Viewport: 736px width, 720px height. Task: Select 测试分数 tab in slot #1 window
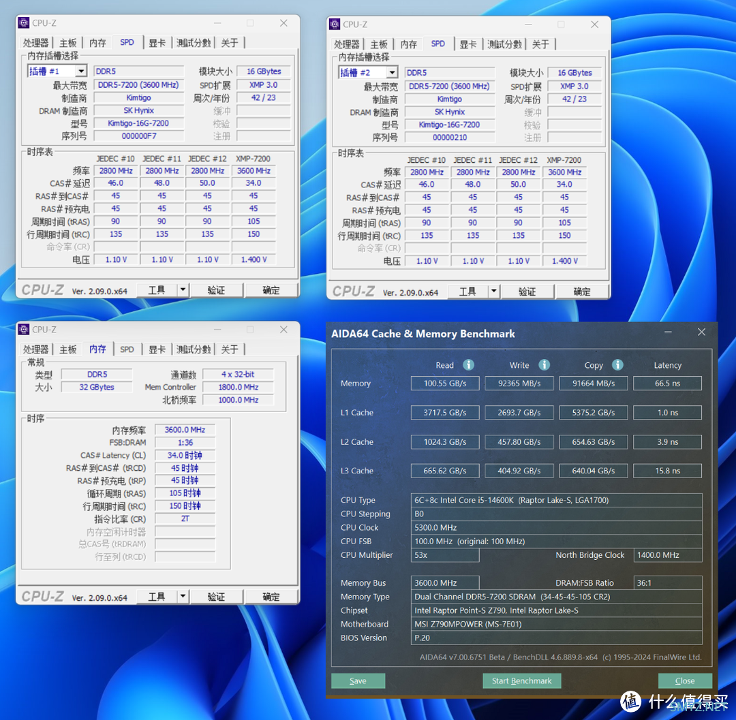pos(194,43)
